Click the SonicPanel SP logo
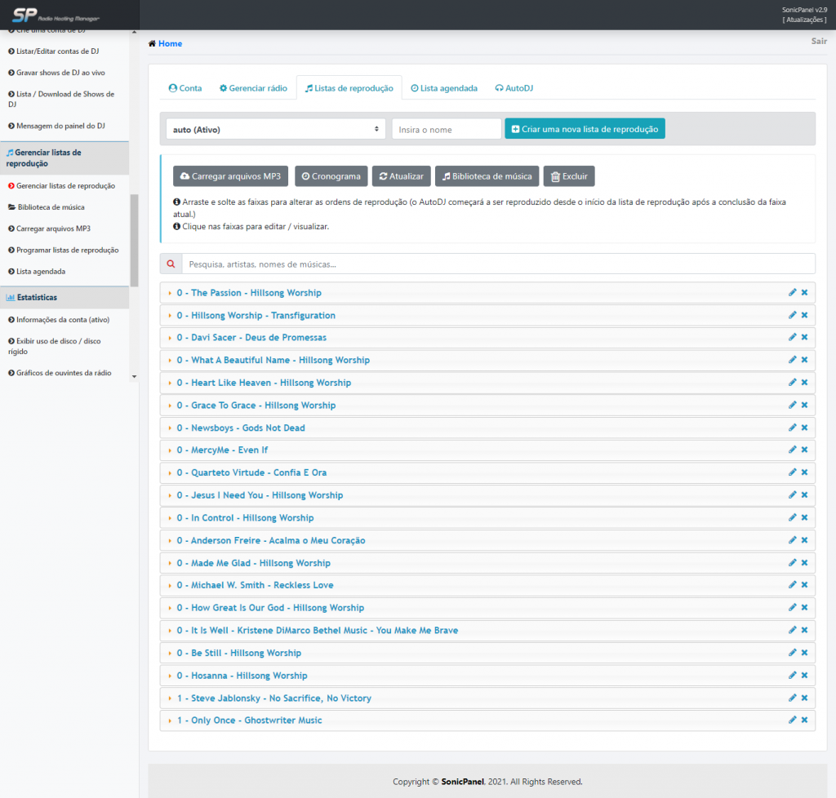This screenshot has width=836, height=798. click(x=56, y=15)
